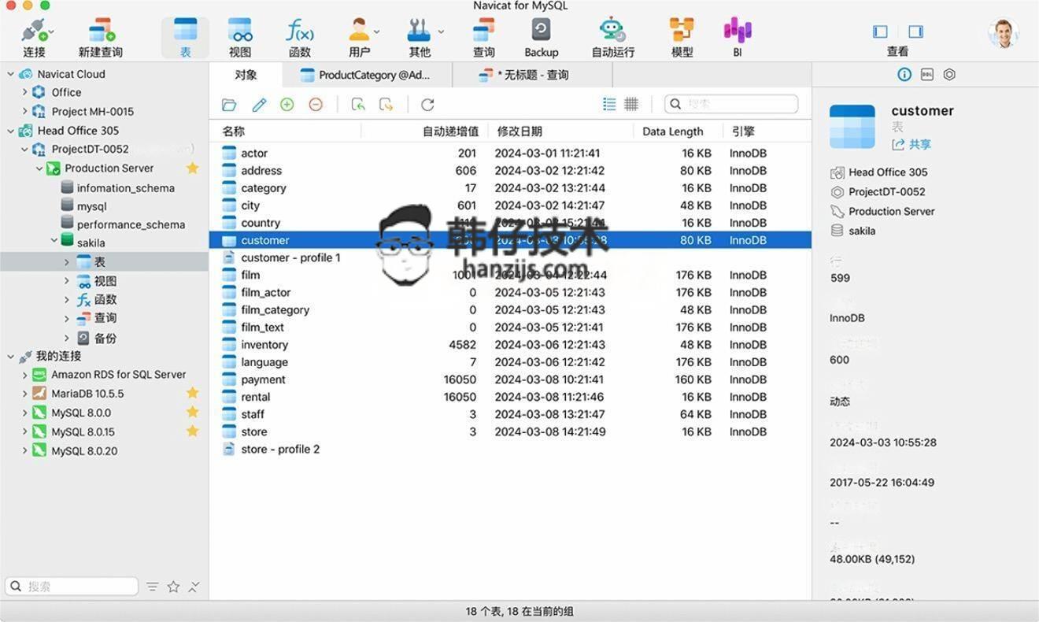Click the Model (模型) toolbar icon

[682, 37]
